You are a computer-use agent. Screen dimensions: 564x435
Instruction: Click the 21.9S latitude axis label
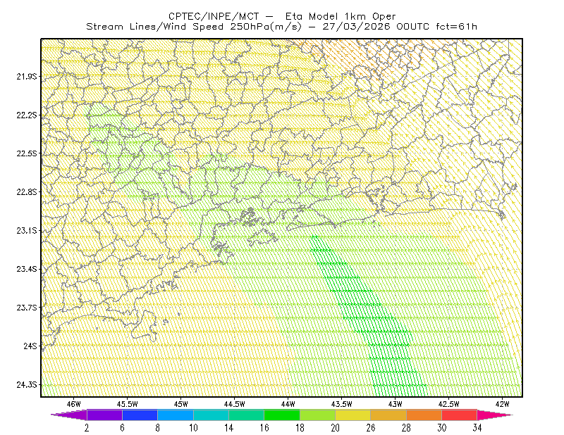click(x=27, y=77)
